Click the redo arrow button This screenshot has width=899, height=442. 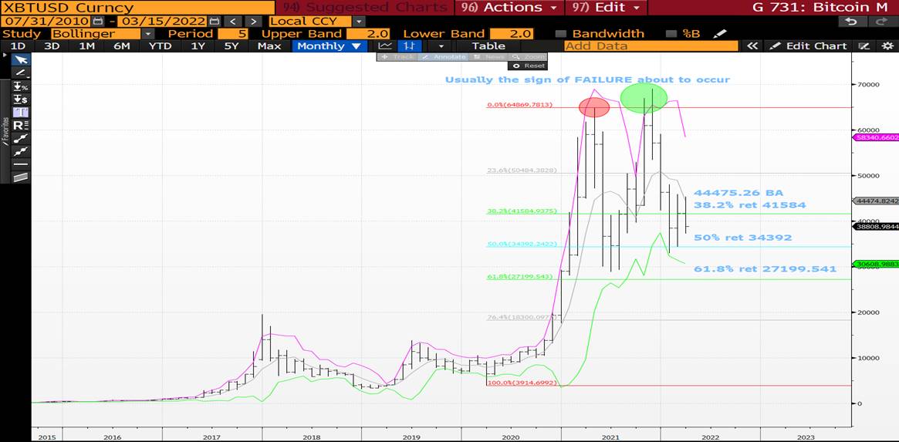(882, 21)
